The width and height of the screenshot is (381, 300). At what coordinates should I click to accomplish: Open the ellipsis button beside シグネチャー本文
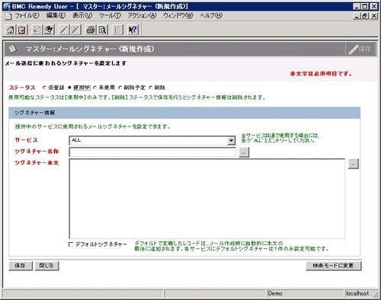[353, 164]
